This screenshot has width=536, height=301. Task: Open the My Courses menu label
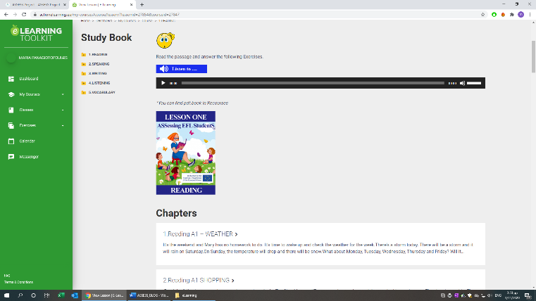click(30, 94)
